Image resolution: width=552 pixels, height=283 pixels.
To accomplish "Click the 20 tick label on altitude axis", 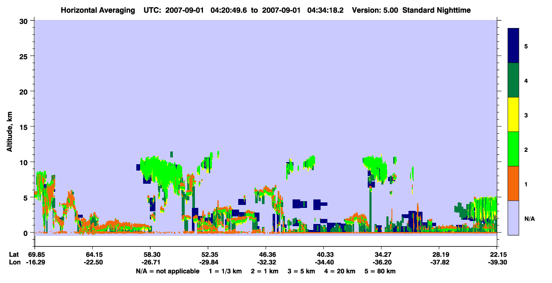I will click(x=25, y=91).
